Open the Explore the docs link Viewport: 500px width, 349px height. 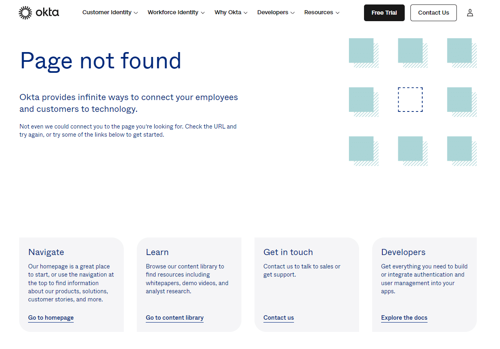pos(404,318)
